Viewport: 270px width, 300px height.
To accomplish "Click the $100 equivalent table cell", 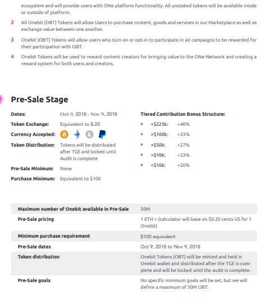I will [x=158, y=237].
